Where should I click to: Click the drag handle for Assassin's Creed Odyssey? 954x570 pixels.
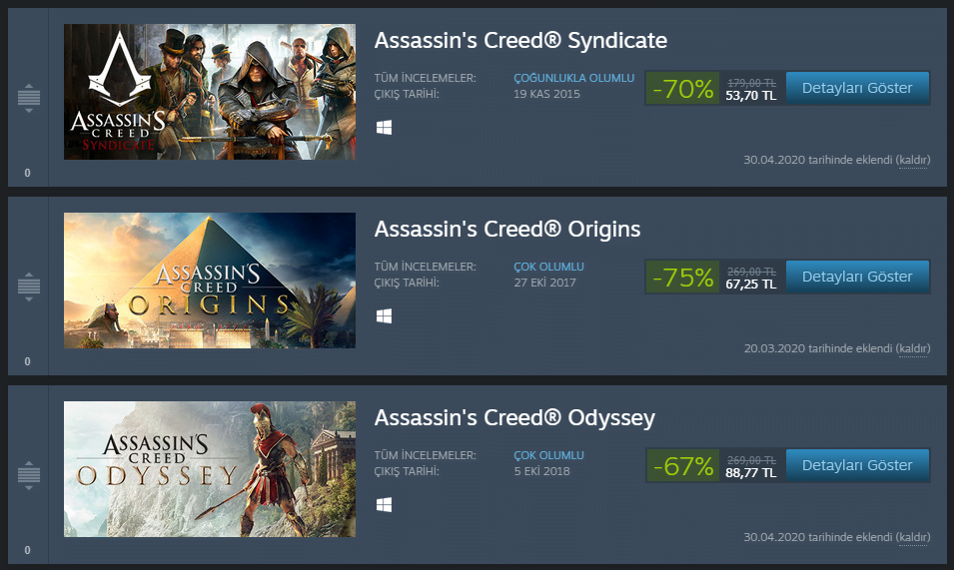[28, 475]
